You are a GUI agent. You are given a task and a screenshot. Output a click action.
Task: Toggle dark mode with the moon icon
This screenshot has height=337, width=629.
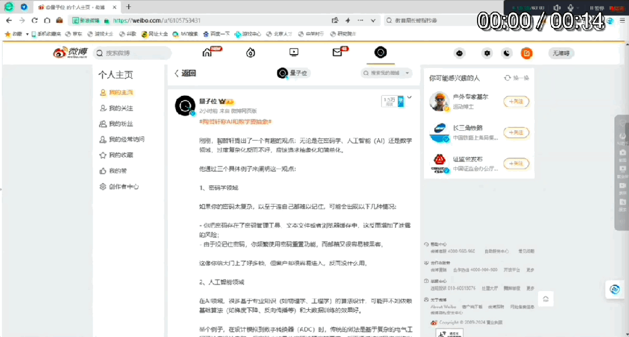(507, 53)
